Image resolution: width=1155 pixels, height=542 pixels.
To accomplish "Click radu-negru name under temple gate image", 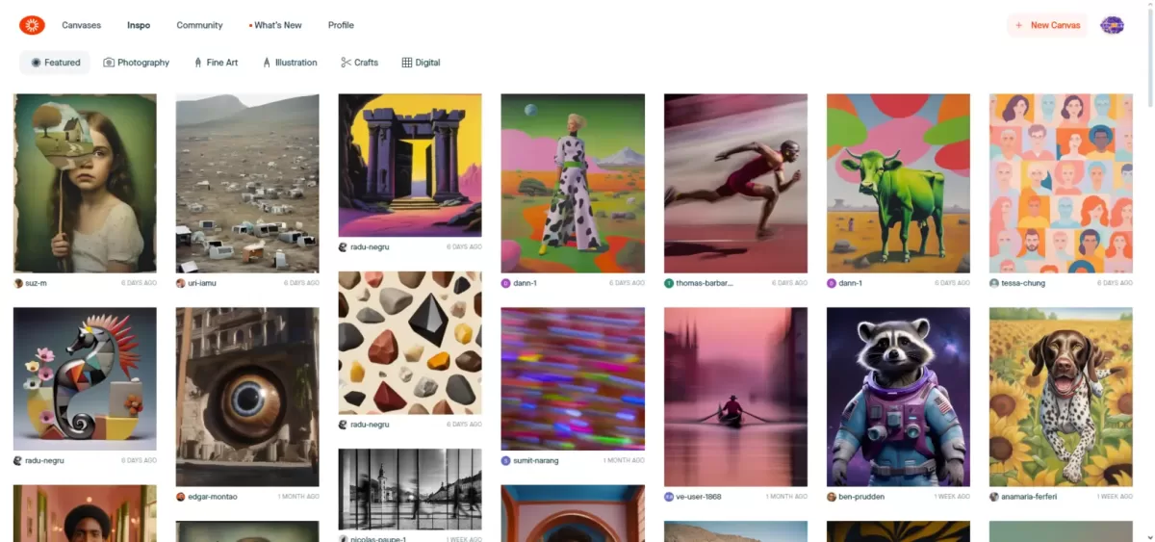I will (x=370, y=247).
